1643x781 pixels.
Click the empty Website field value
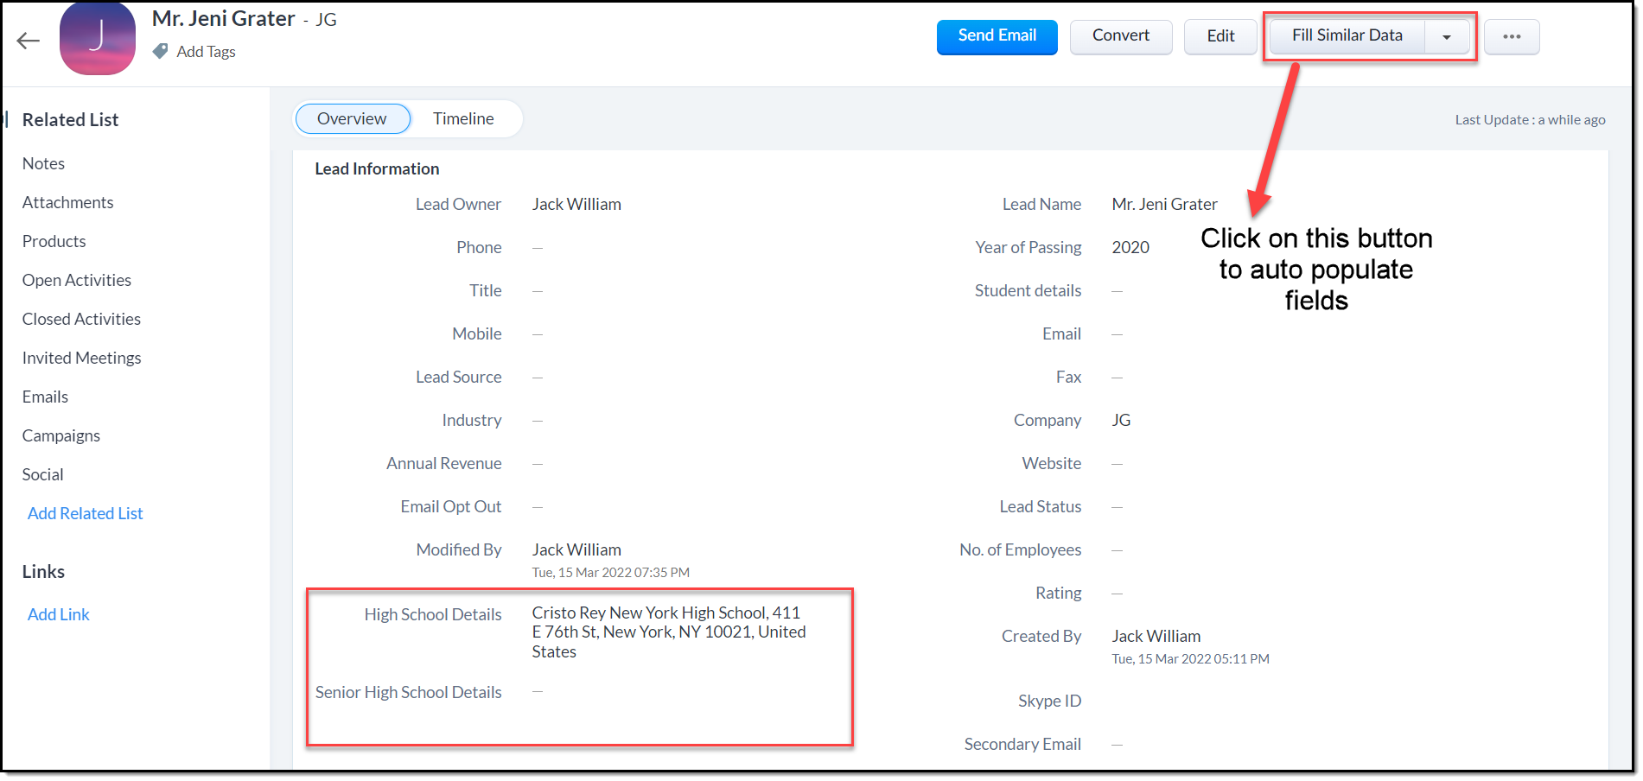(x=1117, y=464)
